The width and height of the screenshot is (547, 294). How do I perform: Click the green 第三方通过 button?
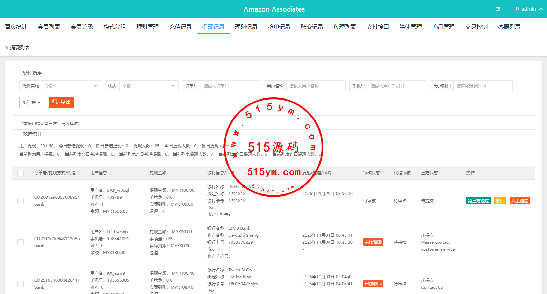[x=478, y=201]
